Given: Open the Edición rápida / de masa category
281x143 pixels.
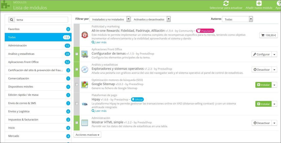Looking at the screenshot, I should pyautogui.click(x=38, y=95).
